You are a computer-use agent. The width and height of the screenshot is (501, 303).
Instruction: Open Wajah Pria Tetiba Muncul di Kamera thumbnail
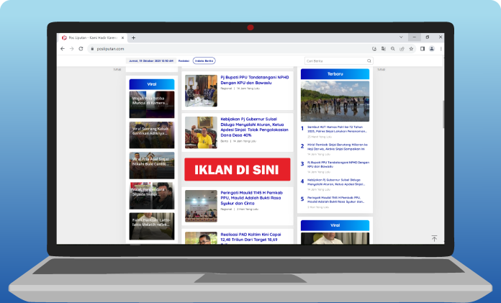(152, 104)
